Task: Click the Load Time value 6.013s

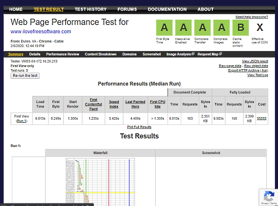Action: coord(40,119)
